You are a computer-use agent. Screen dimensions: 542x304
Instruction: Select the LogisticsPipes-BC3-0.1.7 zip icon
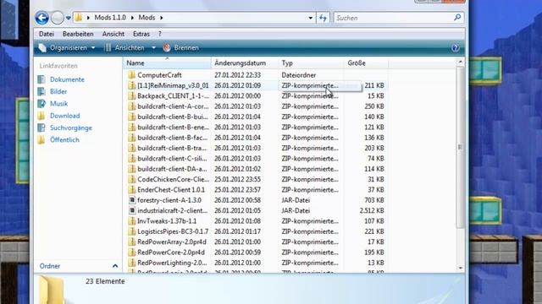tap(131, 231)
